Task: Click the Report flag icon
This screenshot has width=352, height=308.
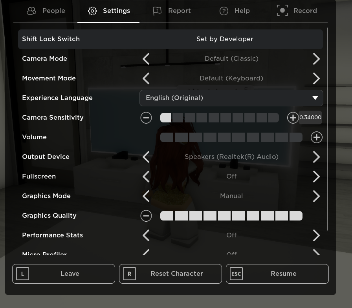Action: pos(157,11)
